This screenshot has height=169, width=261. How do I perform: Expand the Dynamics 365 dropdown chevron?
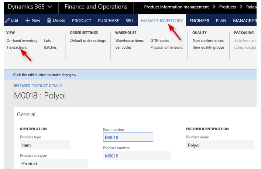pyautogui.click(x=50, y=7)
